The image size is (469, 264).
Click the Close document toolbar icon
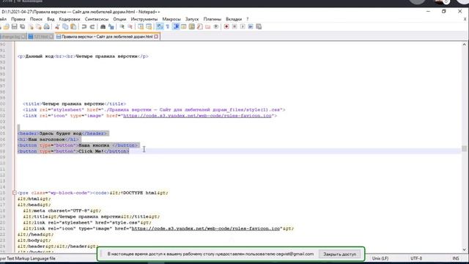(31, 26)
